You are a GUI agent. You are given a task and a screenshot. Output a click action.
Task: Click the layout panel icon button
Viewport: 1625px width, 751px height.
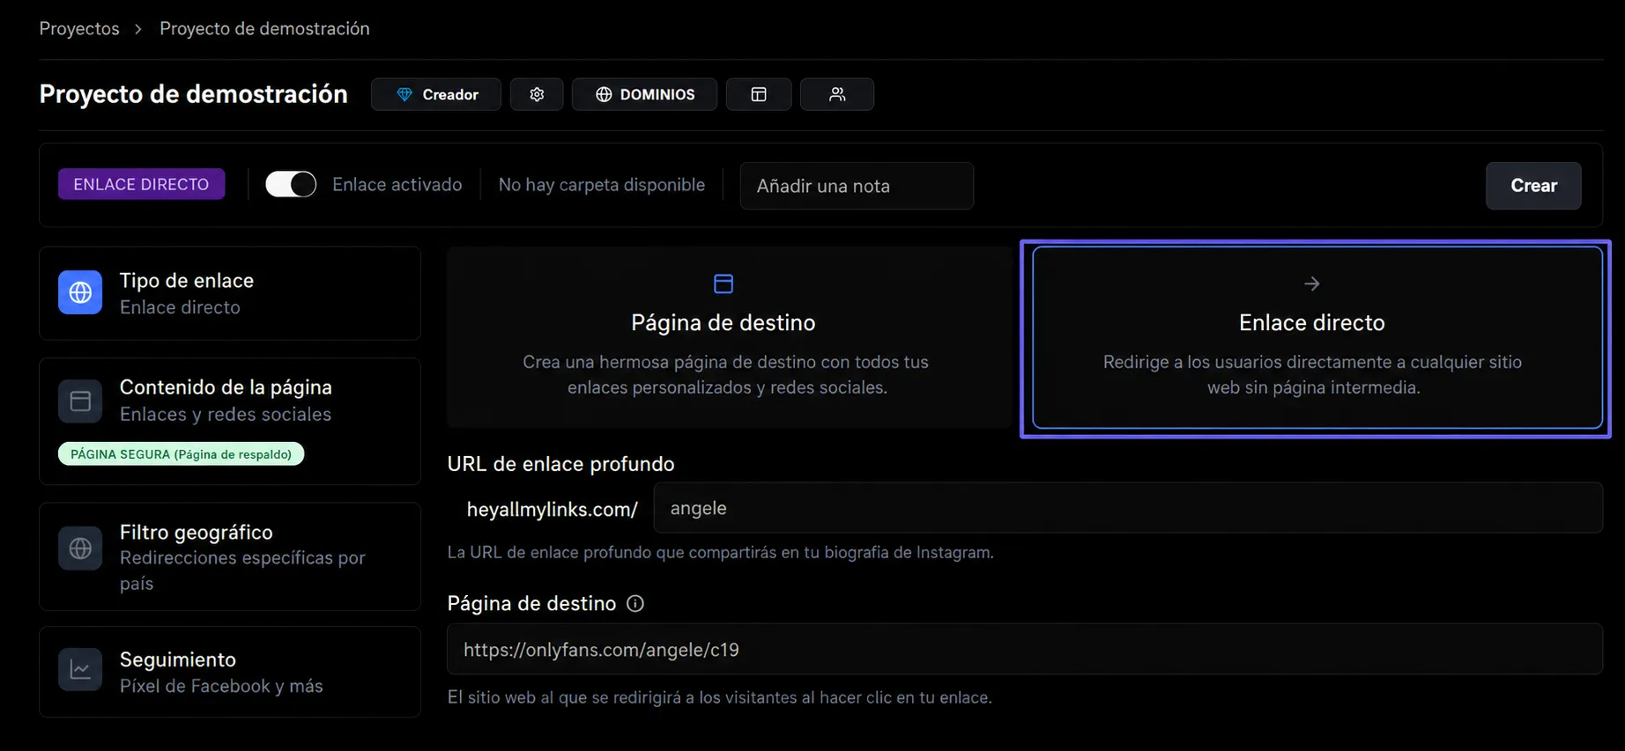(x=759, y=94)
